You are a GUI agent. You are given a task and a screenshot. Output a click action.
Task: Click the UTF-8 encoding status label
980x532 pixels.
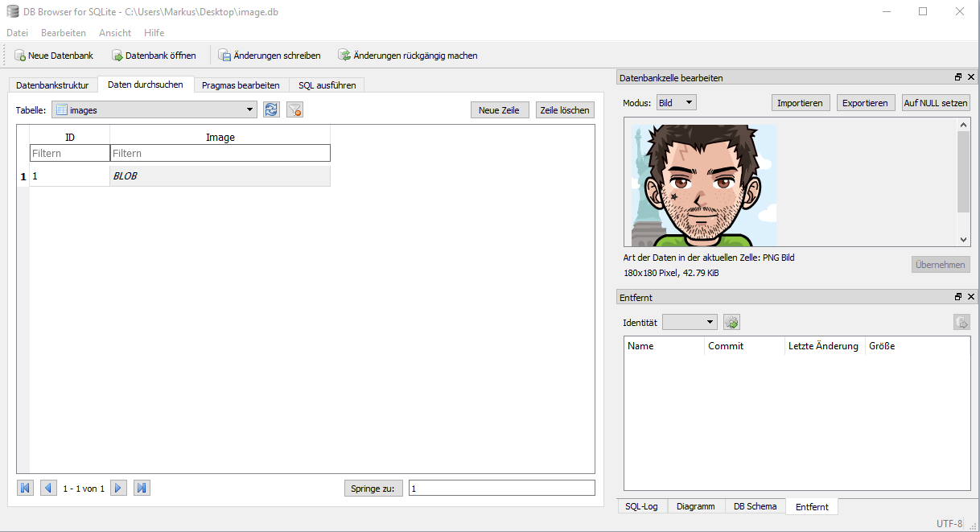[949, 523]
